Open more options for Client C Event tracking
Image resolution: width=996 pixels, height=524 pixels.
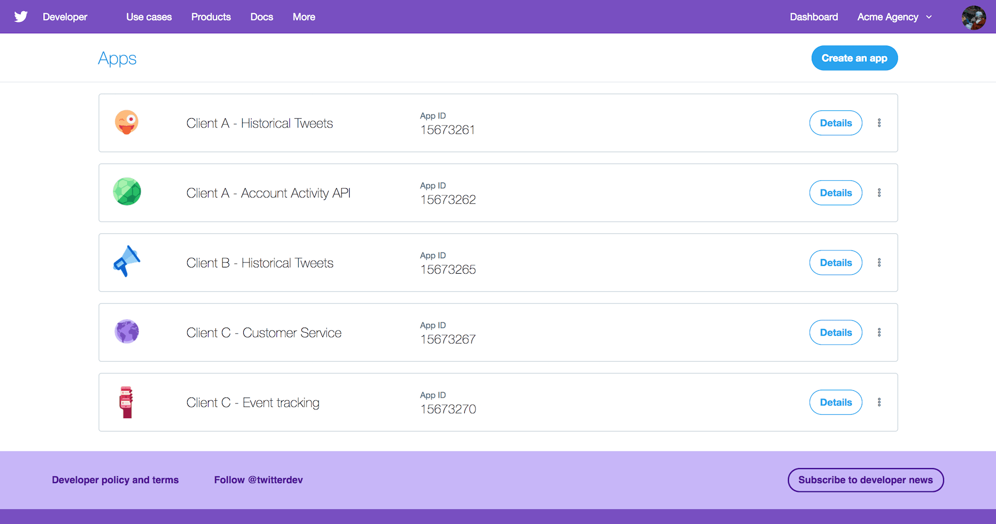[879, 402]
